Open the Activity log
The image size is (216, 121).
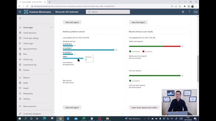pyautogui.click(x=28, y=59)
